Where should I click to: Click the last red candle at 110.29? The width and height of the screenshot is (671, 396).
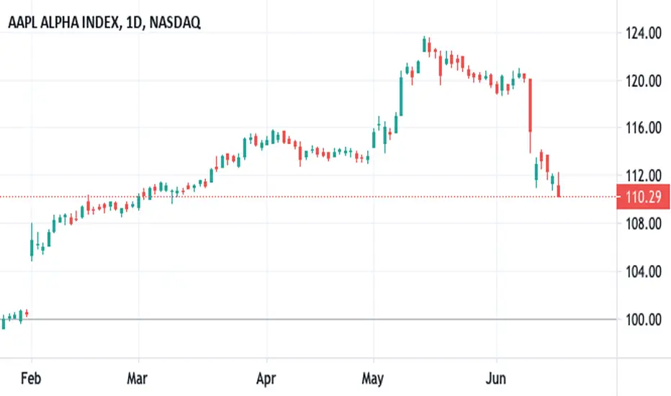559,191
